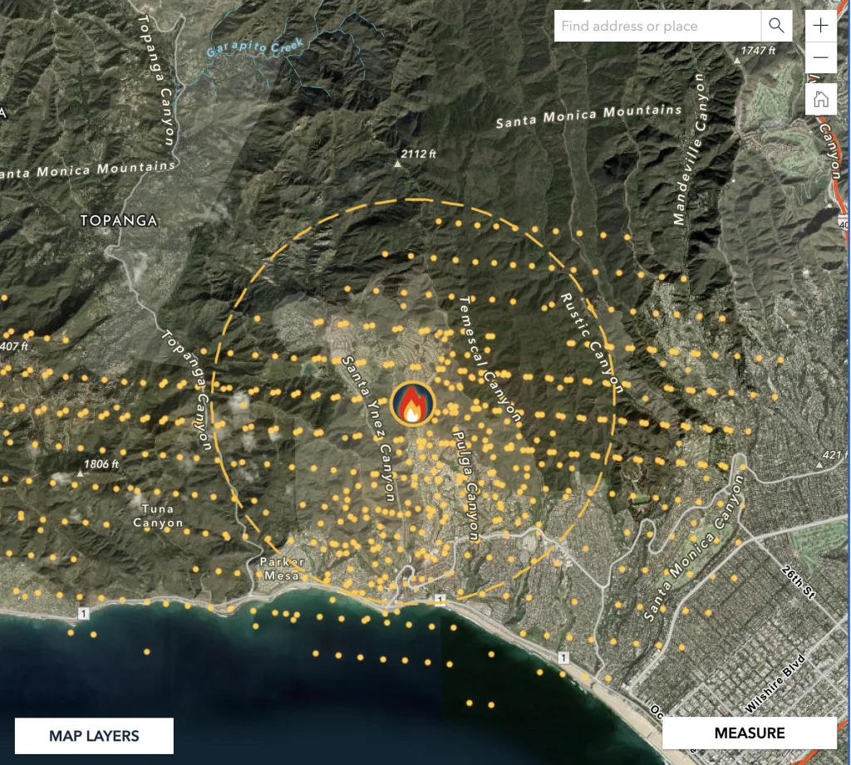Zoom out with the minus button

point(821,58)
